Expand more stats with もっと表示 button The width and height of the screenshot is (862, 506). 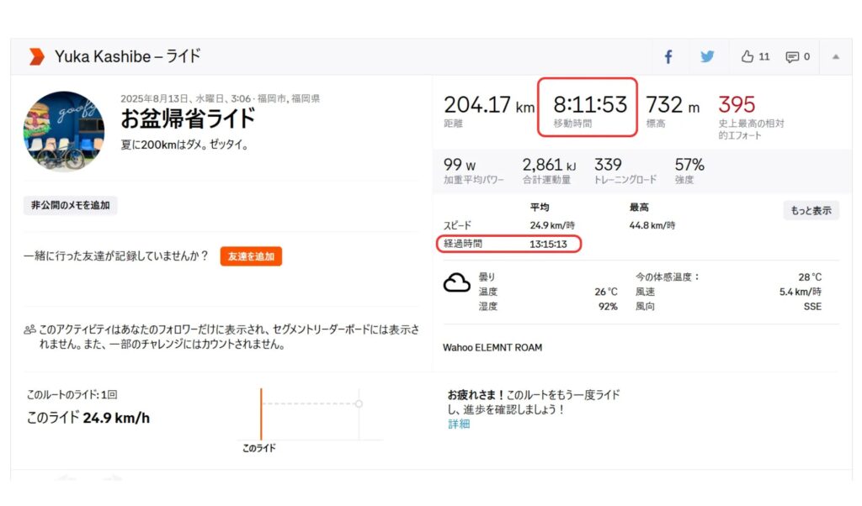pyautogui.click(x=811, y=211)
